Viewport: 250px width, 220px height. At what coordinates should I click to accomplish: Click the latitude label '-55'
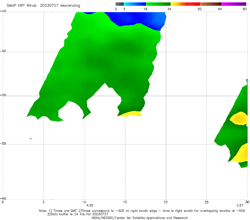point(3,144)
